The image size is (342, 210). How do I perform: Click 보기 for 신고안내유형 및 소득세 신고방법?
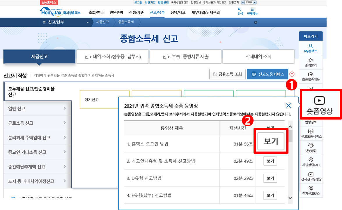(x=270, y=161)
